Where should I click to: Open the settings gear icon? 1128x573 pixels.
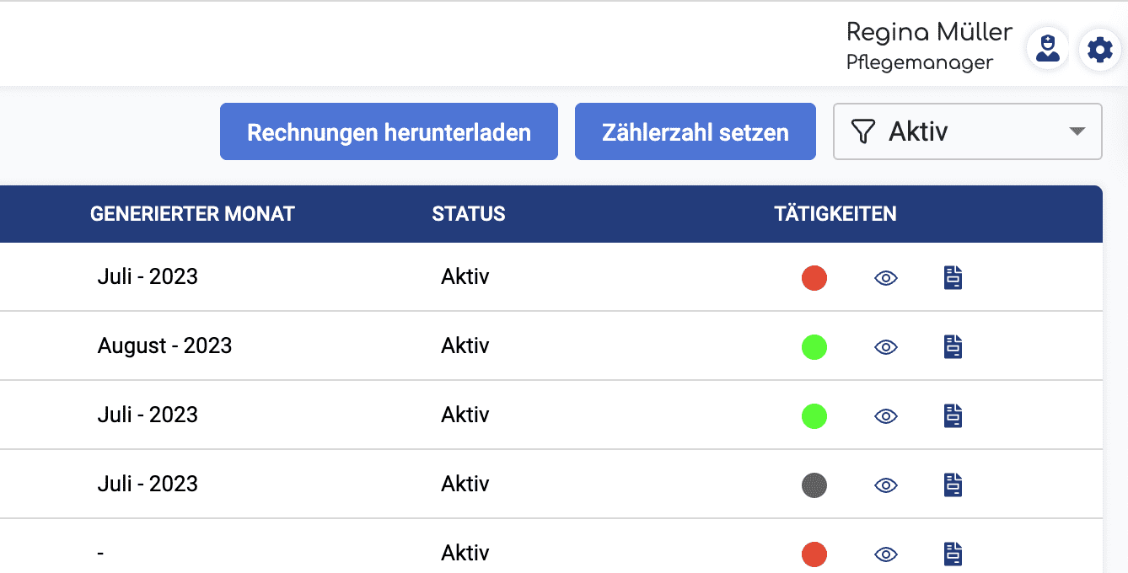coord(1099,50)
